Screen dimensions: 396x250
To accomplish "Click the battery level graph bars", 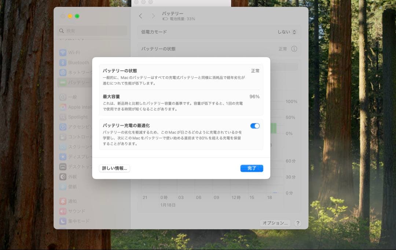I will (x=273, y=128).
